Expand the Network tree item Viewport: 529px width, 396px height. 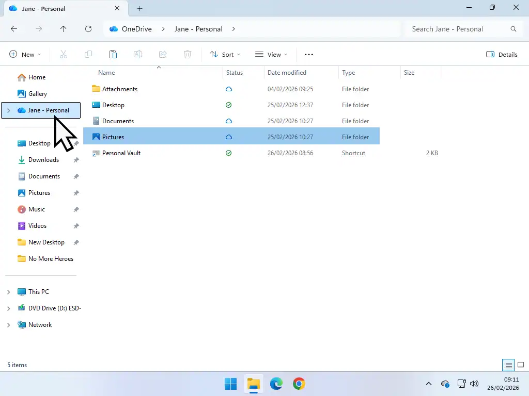[x=8, y=324]
